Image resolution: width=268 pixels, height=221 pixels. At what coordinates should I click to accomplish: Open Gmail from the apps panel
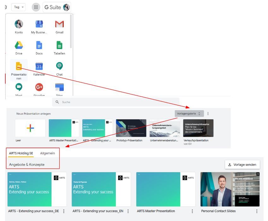[59, 26]
